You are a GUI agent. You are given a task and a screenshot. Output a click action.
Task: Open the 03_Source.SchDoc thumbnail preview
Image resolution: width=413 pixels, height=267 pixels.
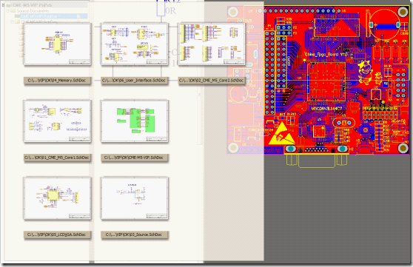coord(135,198)
